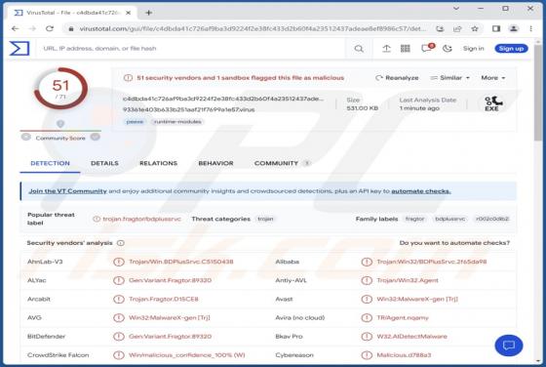The width and height of the screenshot is (546, 367).
Task: Open a new browser tab
Action: pyautogui.click(x=148, y=13)
